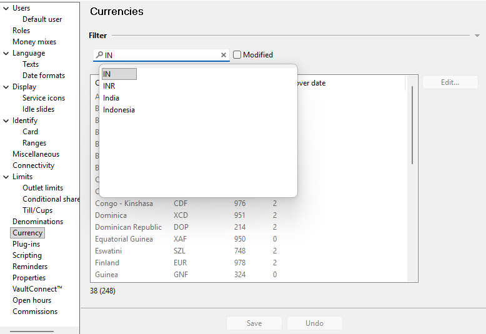Click the 38 (248) count label

click(102, 291)
